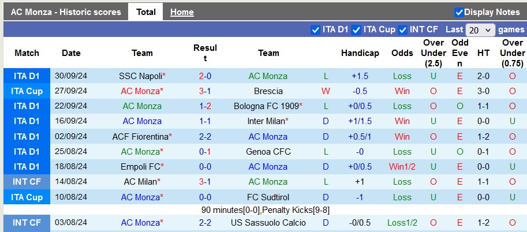Viewport: 527px width, 232px height.
Task: Click ITA Cup league label dated 27/09/24
Action: pos(27,91)
